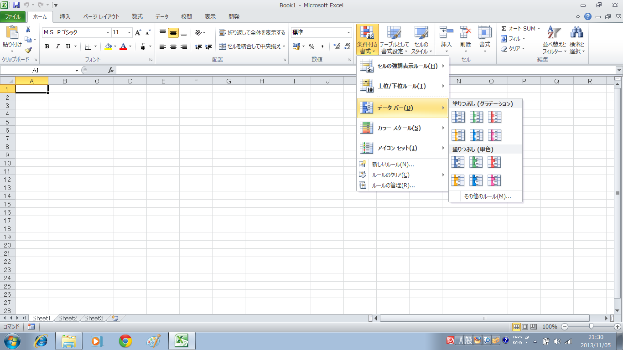
Task: Choose the green solid fill data bar
Action: [476, 162]
